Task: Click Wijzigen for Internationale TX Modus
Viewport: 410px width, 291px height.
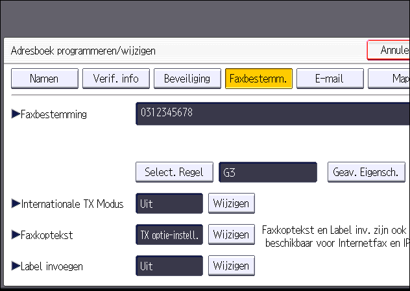Action: tap(232, 203)
